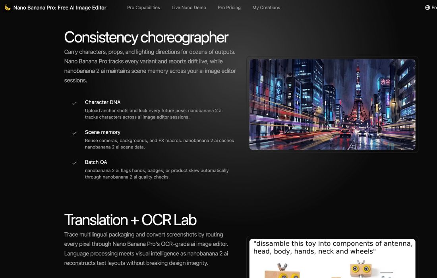Open My Creations

coord(266,8)
